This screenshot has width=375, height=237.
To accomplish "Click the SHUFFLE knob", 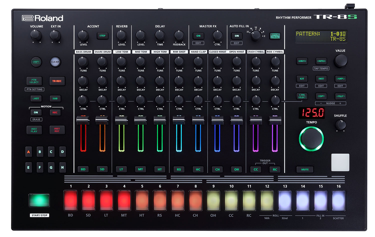I will point(340,125).
